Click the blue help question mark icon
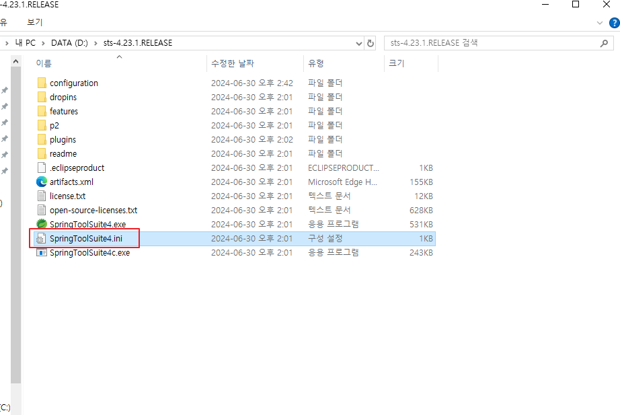Viewport: 620px width, 415px height. 615,23
